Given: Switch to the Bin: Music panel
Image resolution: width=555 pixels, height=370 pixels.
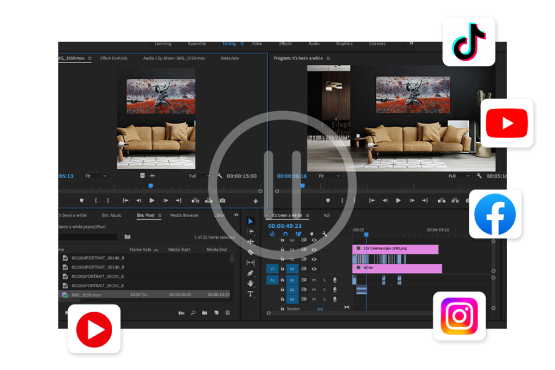Looking at the screenshot, I should coord(112,215).
